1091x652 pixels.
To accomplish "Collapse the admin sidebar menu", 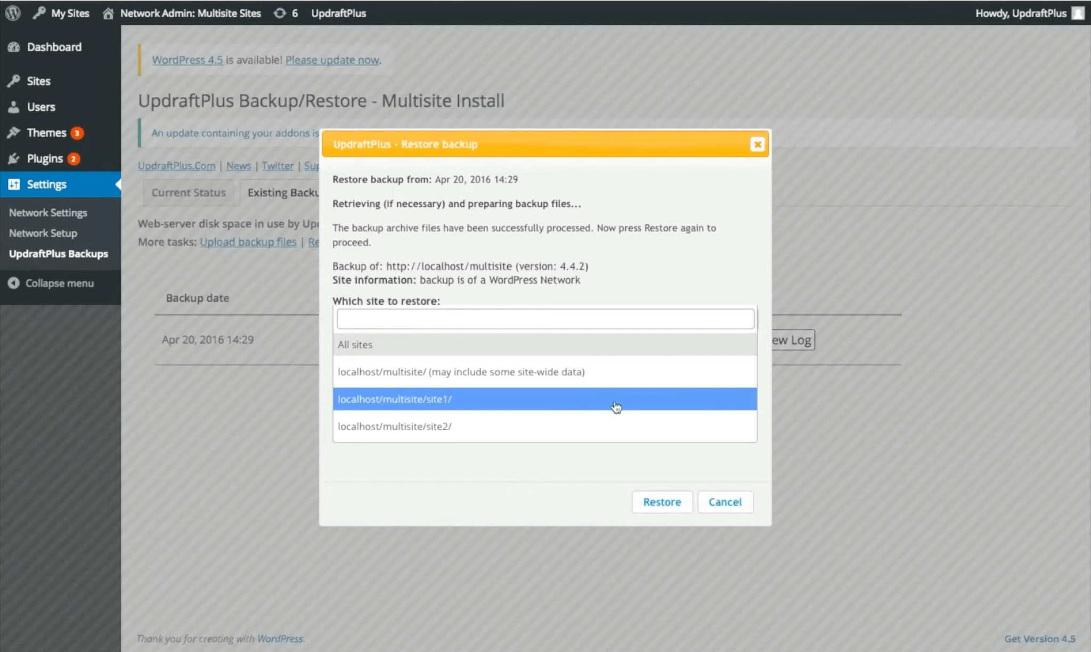I will 51,283.
